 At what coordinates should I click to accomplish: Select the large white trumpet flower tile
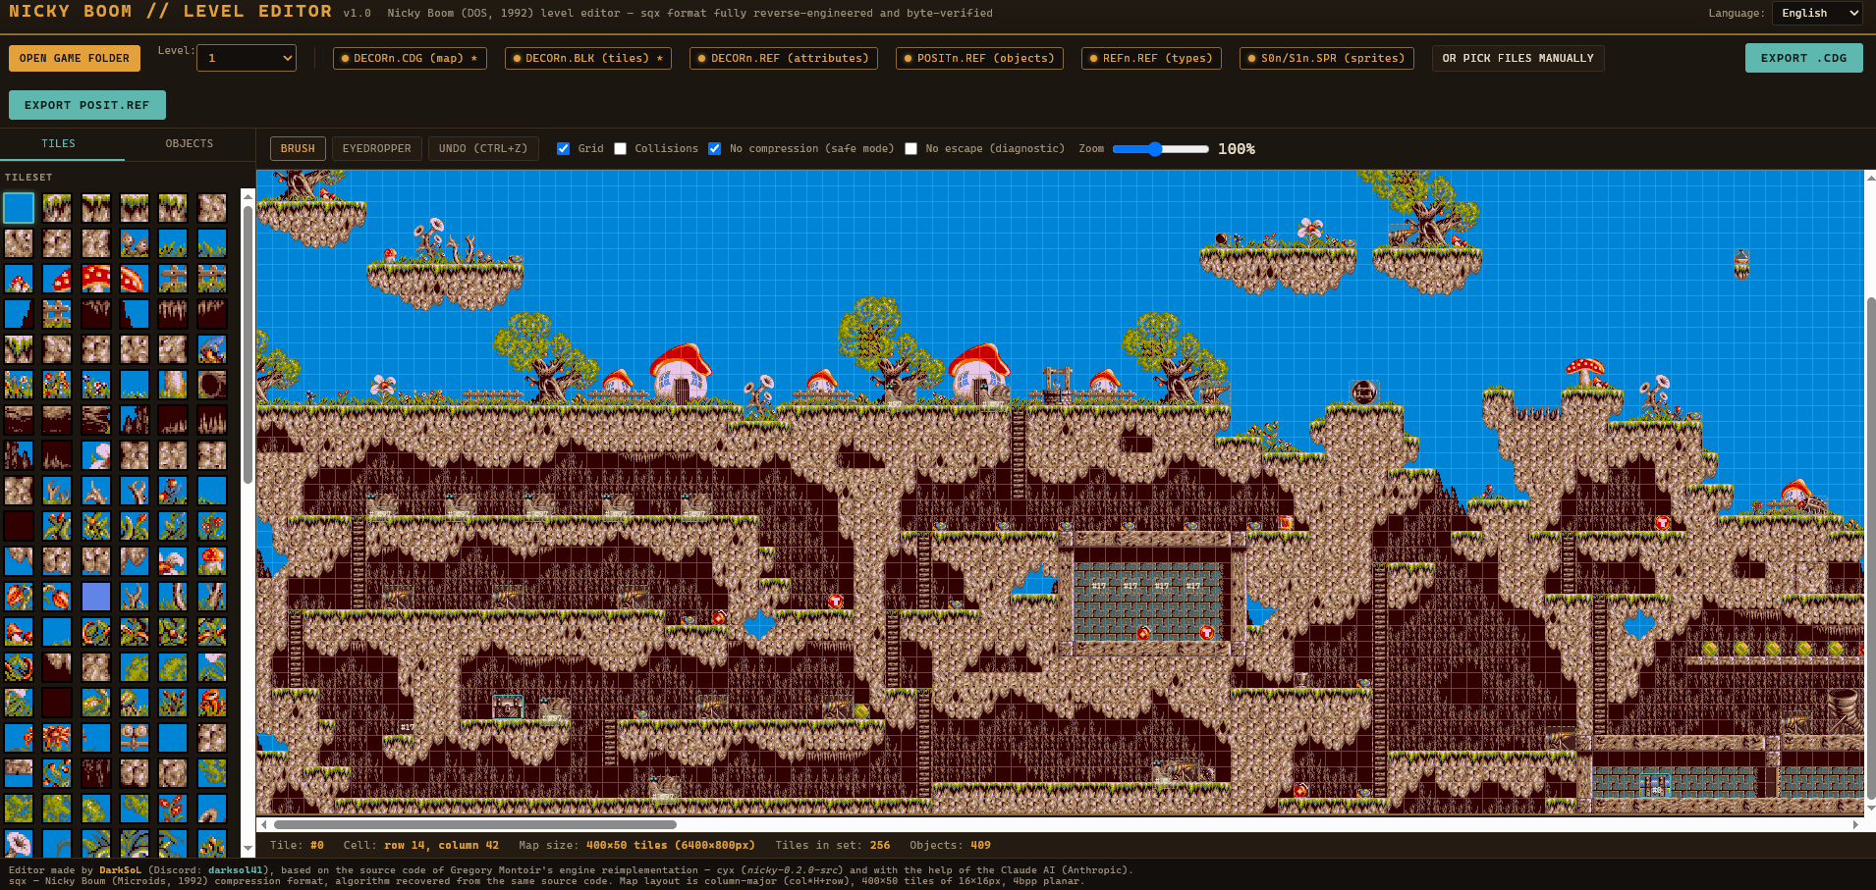[x=18, y=843]
